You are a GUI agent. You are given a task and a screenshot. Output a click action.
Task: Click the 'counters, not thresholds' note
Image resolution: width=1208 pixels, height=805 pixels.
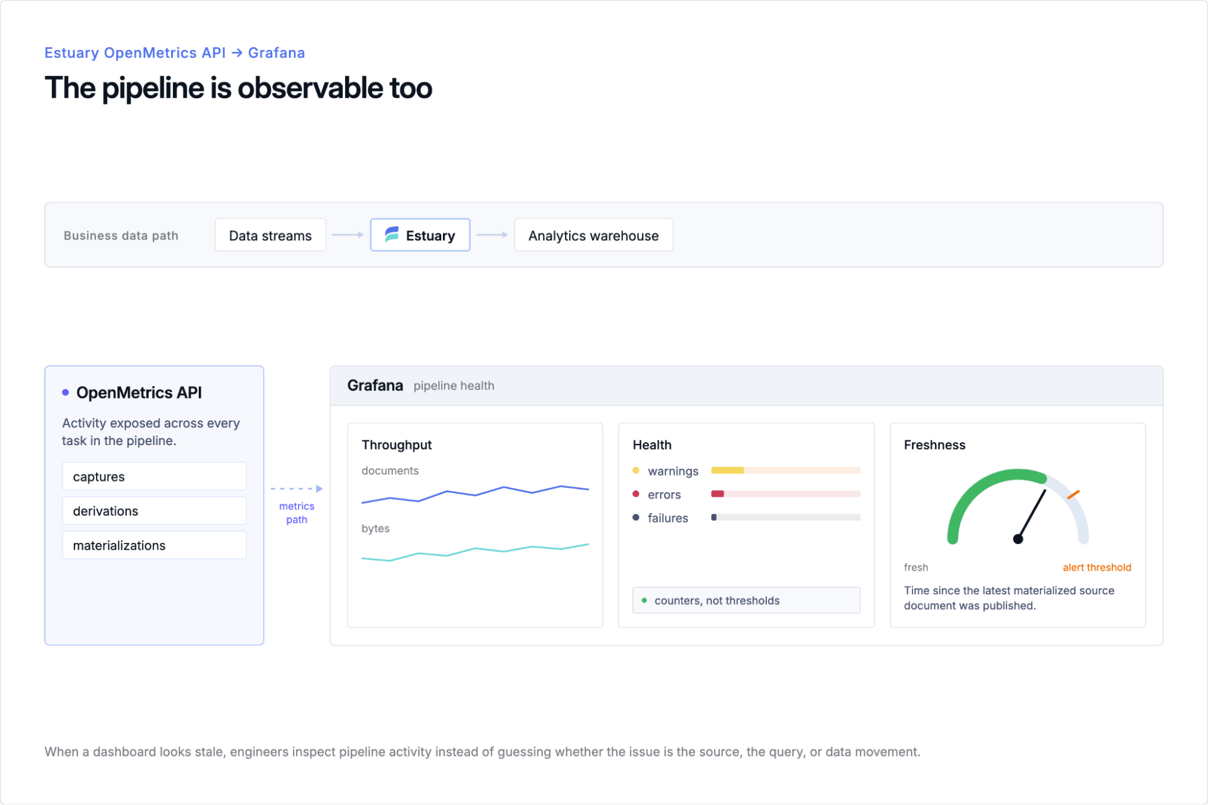[x=746, y=600]
